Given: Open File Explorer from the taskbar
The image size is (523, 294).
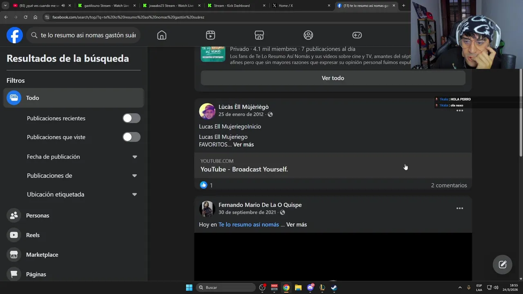Looking at the screenshot, I should tap(298, 287).
